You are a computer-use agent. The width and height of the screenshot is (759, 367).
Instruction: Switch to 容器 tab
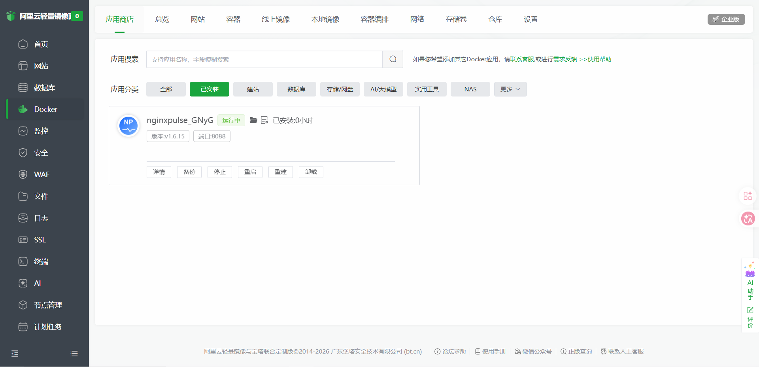[233, 19]
